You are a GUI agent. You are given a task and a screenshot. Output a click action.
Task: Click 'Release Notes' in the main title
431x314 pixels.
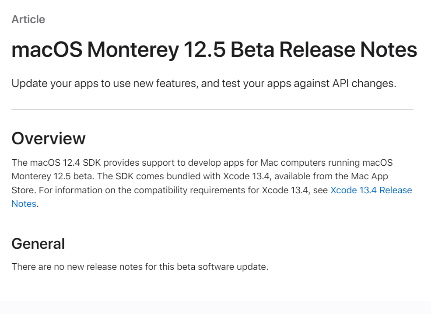(348, 50)
